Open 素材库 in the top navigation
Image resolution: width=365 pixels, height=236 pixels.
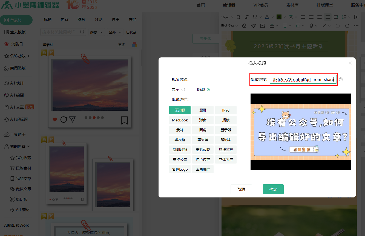click(292, 5)
